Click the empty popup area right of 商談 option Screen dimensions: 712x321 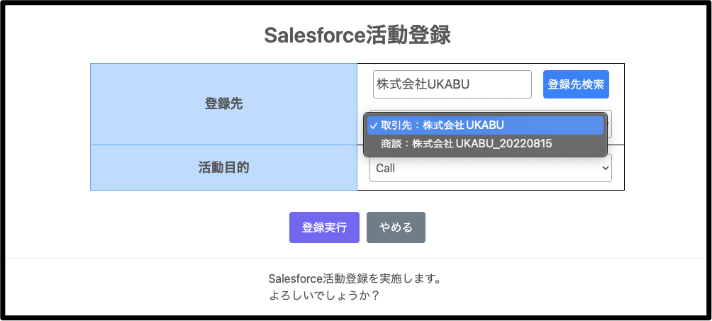point(578,144)
